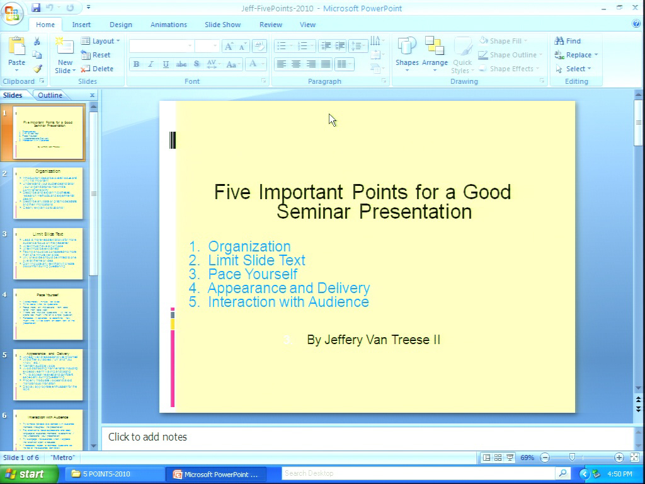
Task: Open PowerPoint Help question mark
Action: pos(636,23)
